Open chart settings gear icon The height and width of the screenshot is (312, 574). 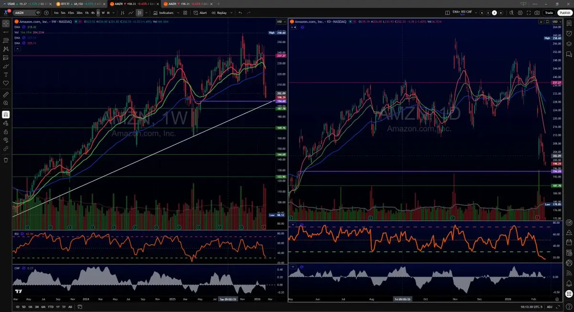[x=520, y=12]
